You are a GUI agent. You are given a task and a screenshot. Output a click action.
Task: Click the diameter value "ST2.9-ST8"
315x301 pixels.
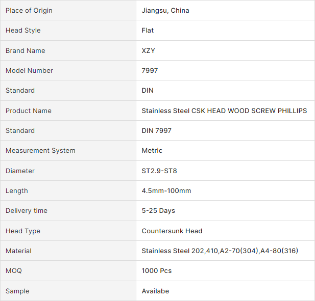pos(159,171)
